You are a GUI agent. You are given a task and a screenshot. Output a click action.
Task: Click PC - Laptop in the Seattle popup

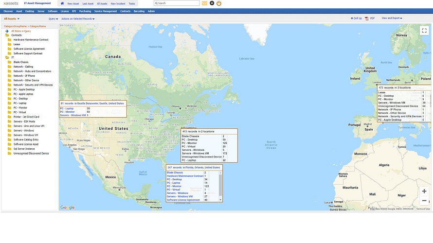pos(67,108)
